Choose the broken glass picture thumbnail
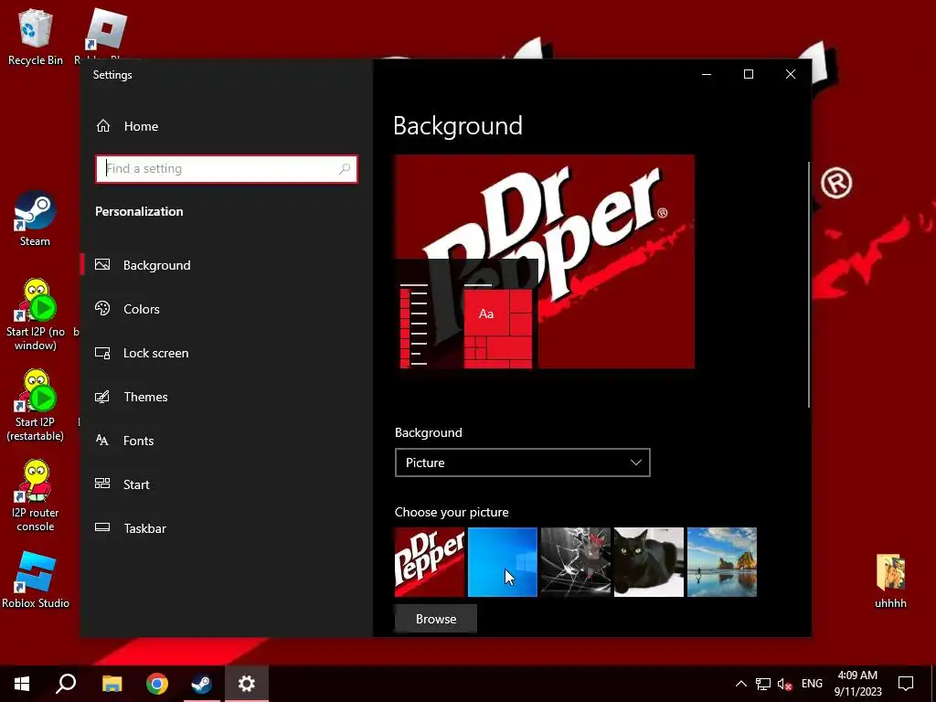 (576, 562)
